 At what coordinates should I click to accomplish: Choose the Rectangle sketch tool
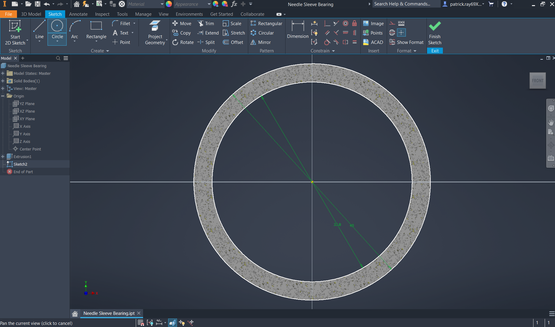coord(96,30)
